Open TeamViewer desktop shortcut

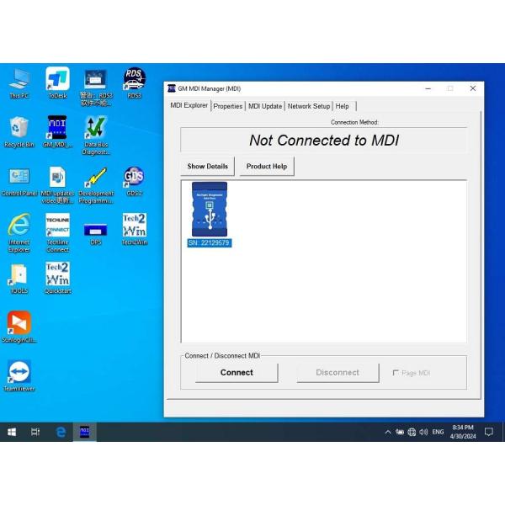coord(19,374)
